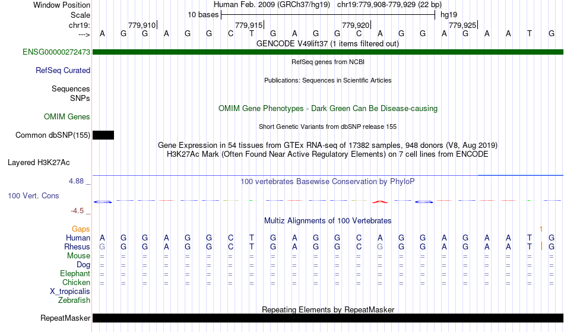Screen dimensions: 564x332
Task: Click the Scale label
Action: (80, 15)
